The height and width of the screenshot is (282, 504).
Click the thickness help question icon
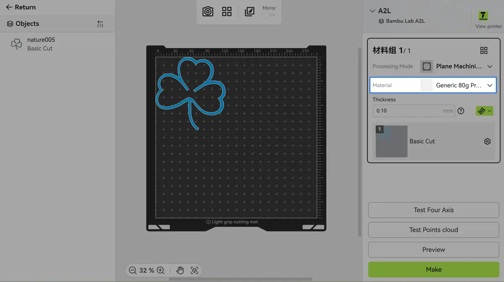coord(461,111)
